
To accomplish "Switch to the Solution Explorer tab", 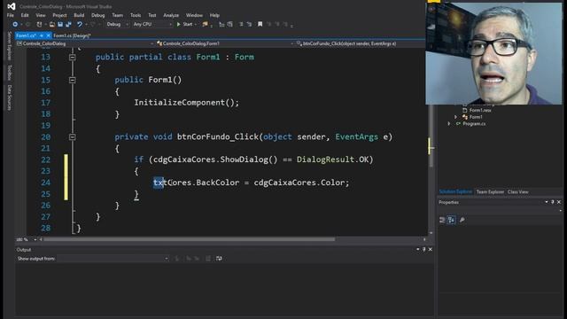I will pos(455,191).
